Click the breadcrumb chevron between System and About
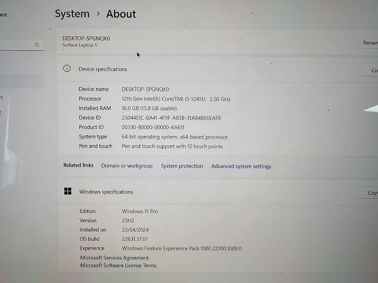 98,14
